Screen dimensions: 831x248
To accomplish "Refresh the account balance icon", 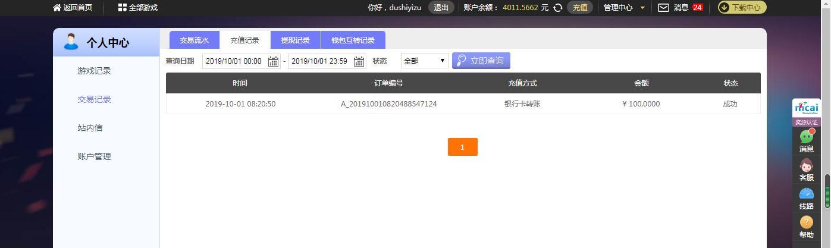I will pos(558,8).
